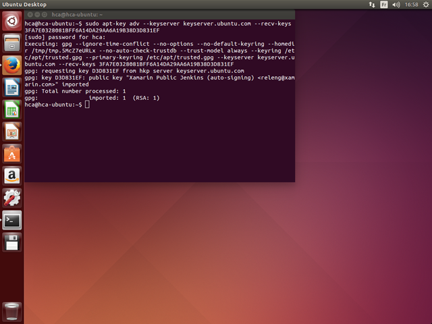The image size is (432, 324).
Task: Open the Fr keyboard layout indicator
Action: (384, 5)
